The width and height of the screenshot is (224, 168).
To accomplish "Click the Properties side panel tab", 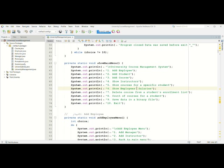I will coord(222,45).
